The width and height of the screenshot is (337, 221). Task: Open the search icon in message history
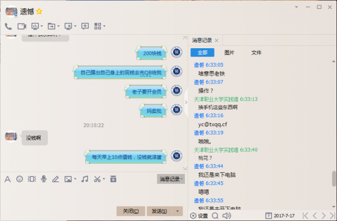[x=215, y=215]
